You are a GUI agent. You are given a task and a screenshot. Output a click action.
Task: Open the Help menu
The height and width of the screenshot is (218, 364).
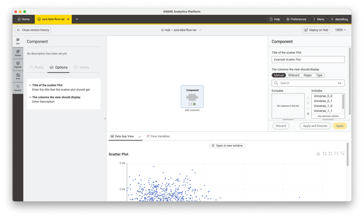point(275,19)
